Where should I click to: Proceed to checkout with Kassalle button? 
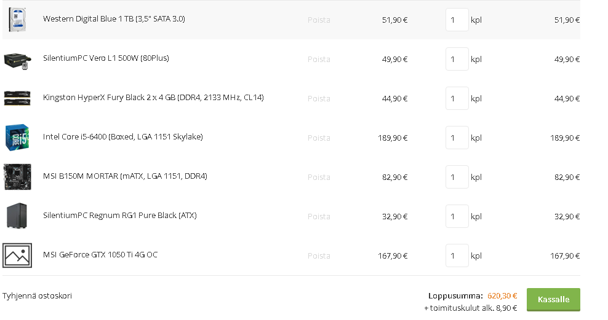click(x=553, y=300)
